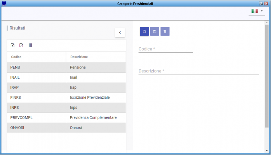The width and height of the screenshot is (271, 155).
Task: Click the application icon in title bar
Action: [x=4, y=3]
